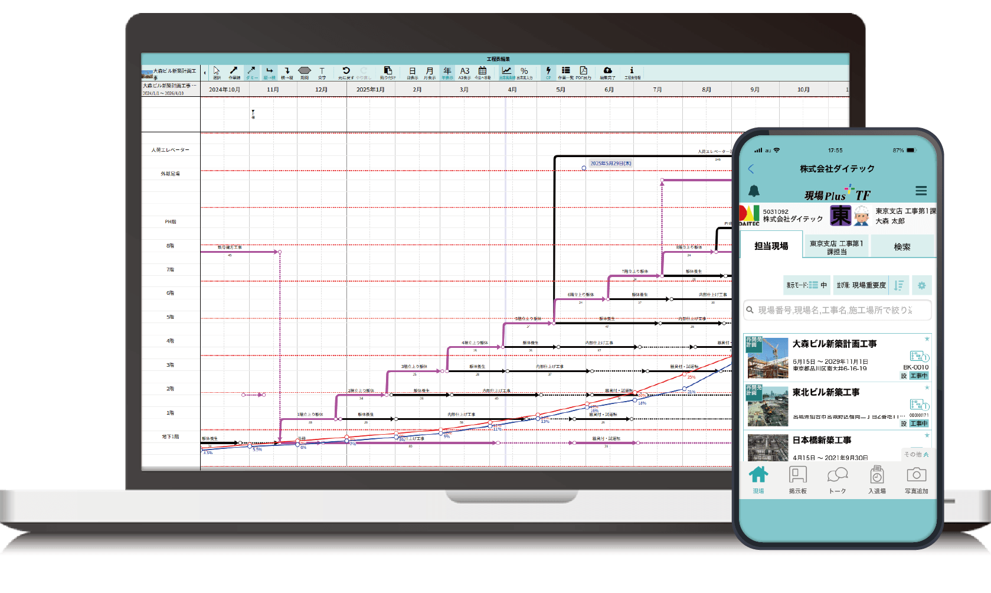Toggle CP critical path display
This screenshot has width=991, height=593.
tap(548, 73)
